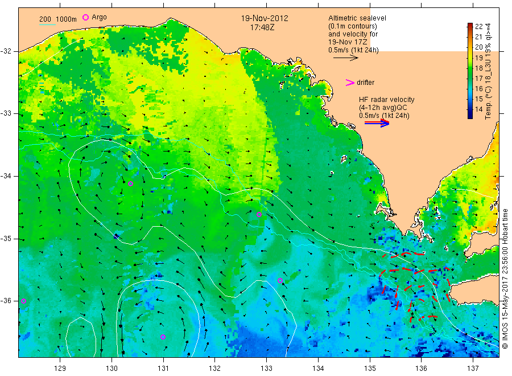Select Argo float marker near 36.6S 131E
Image resolution: width=512 pixels, height=376 pixels.
pyautogui.click(x=163, y=337)
